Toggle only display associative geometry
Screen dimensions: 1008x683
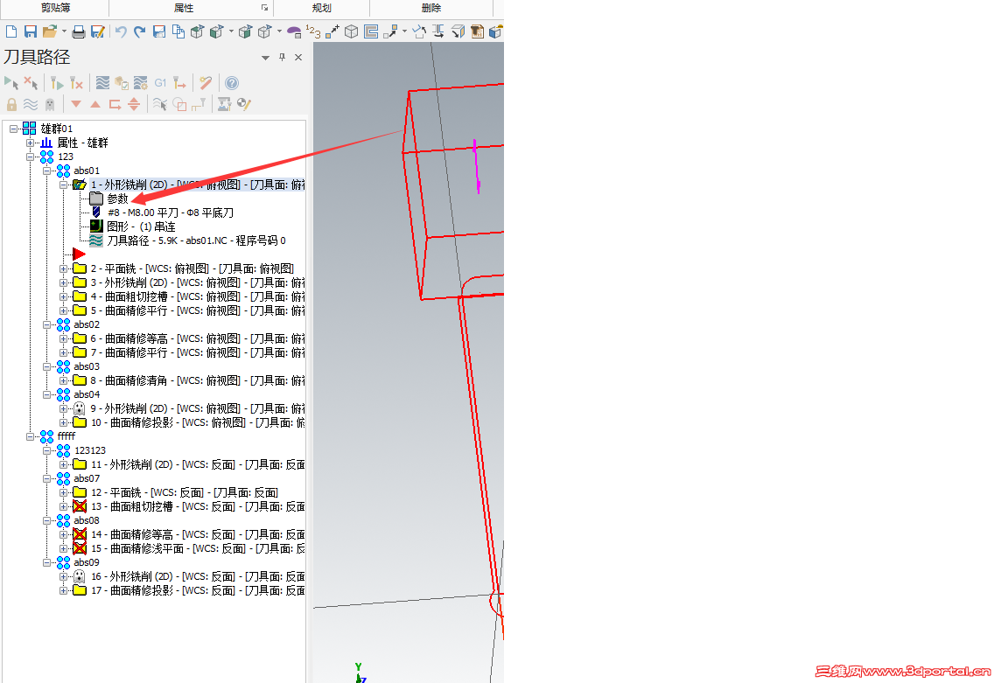pos(179,104)
